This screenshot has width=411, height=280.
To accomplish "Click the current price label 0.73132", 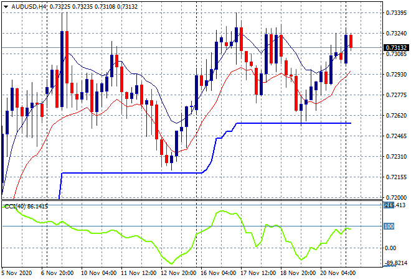I will coord(396,48).
